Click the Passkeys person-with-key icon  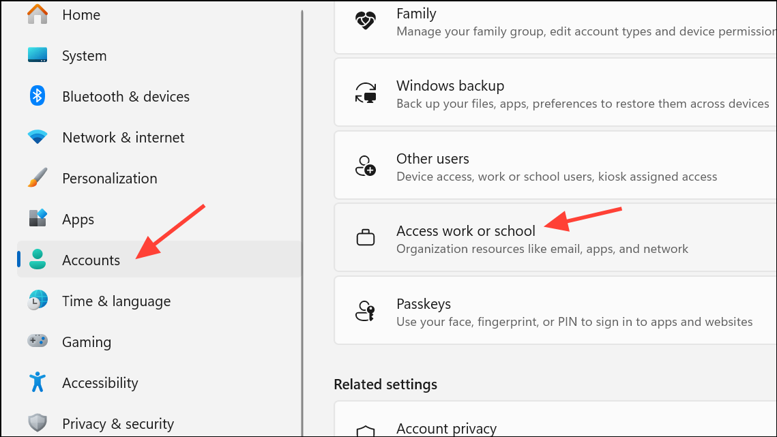point(366,312)
